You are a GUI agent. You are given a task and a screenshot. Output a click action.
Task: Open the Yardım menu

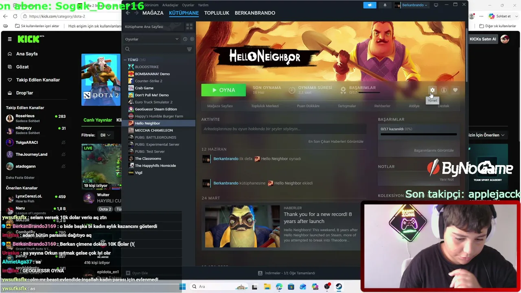[203, 5]
